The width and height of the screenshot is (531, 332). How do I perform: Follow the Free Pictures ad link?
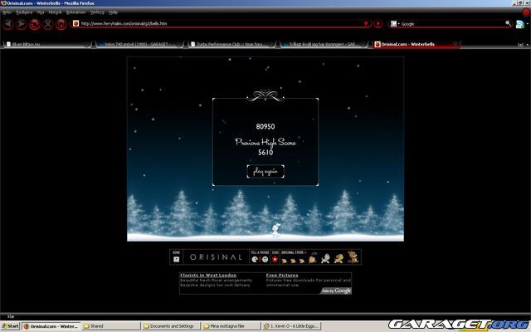pyautogui.click(x=283, y=275)
